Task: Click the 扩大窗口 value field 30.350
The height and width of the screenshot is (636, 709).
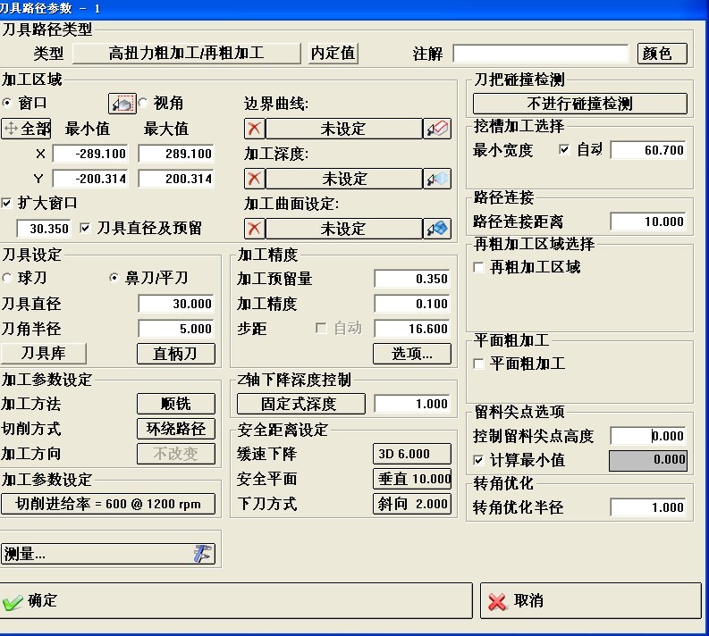Action: [x=44, y=229]
